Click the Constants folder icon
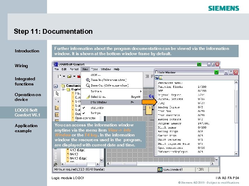Image resolution: width=249 pixels, height=186 pixels. coord(63,85)
